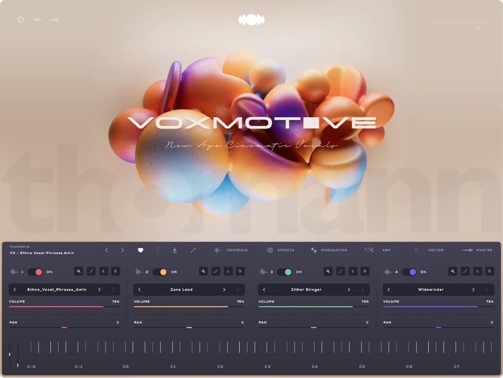This screenshot has height=378, width=503.
Task: Open settings via the gear icon
Action: tap(20, 19)
